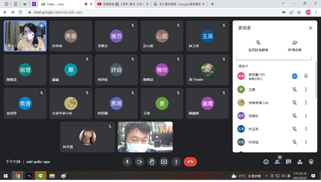Click 新增成員 to add people
Screen dimensions: 321x182
pos(295,45)
